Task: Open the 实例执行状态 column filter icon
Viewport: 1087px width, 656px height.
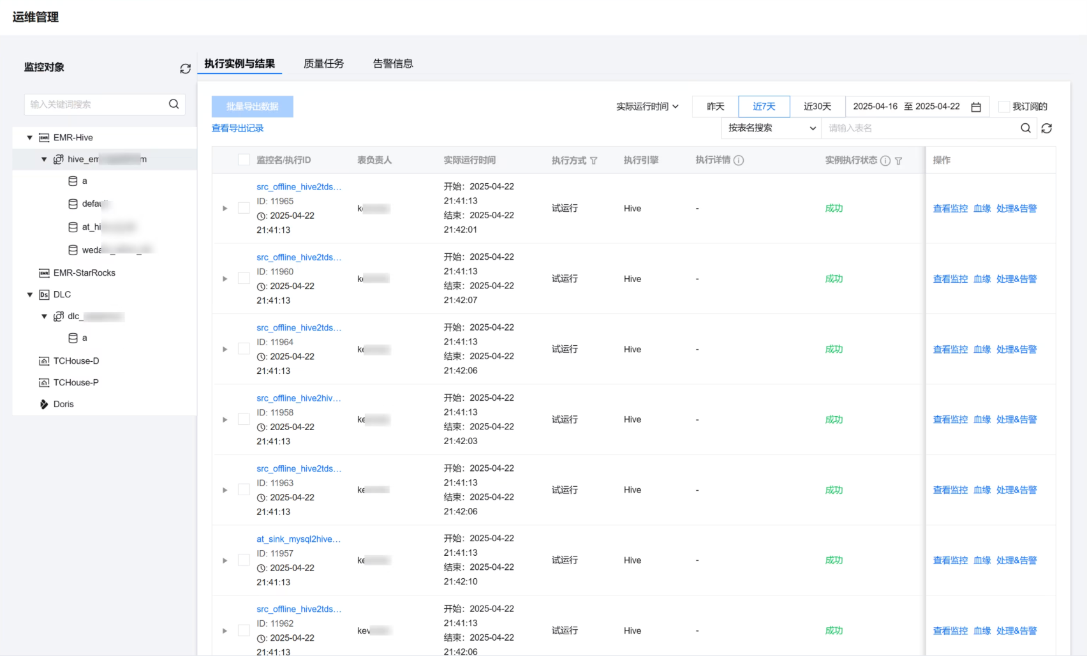Action: (898, 161)
